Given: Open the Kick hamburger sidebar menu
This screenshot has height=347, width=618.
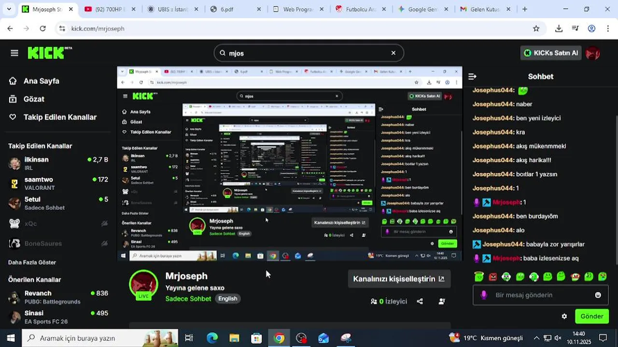Looking at the screenshot, I should click(14, 53).
